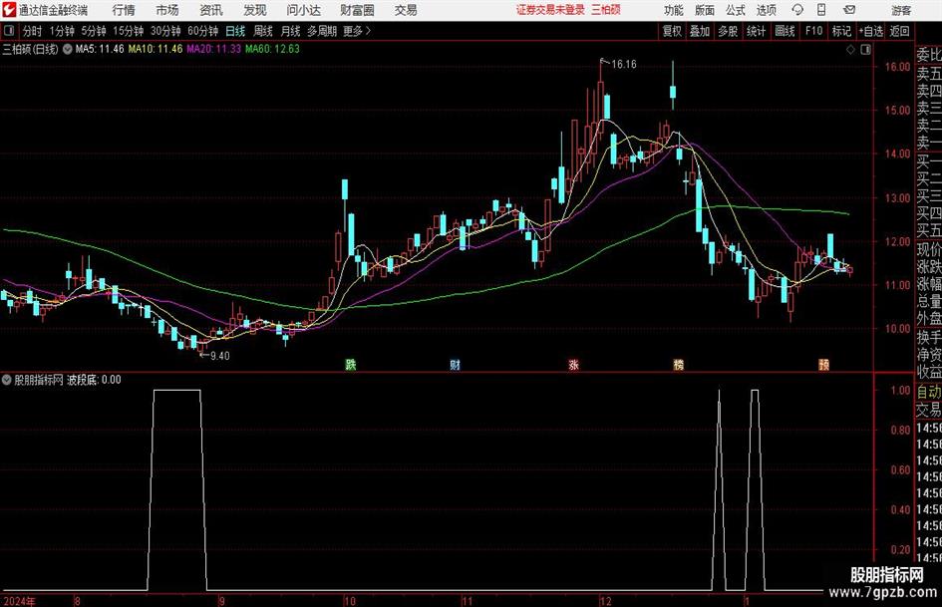Click the red 涨 event marker
Screen dimensions: 942x607
[x=574, y=364]
